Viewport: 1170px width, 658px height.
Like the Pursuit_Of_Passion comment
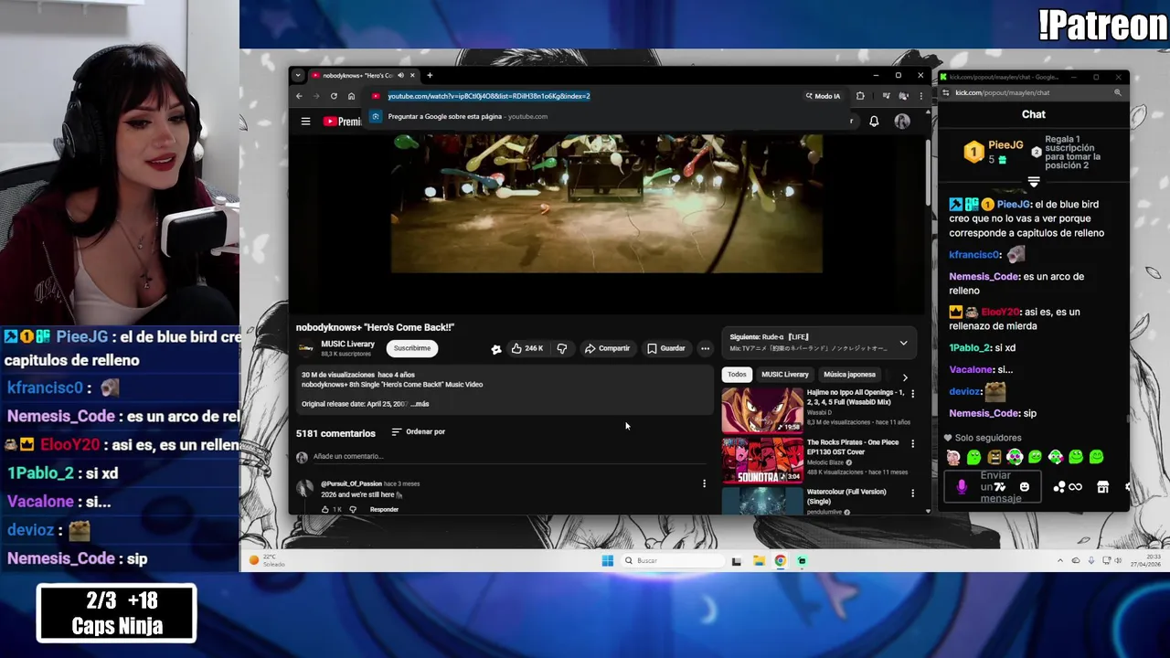pos(324,509)
